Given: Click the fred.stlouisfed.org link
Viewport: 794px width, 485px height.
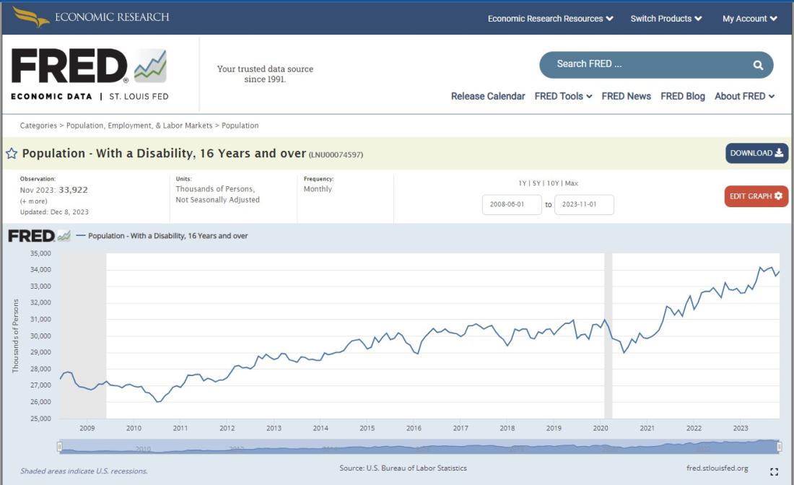Looking at the screenshot, I should pos(717,468).
